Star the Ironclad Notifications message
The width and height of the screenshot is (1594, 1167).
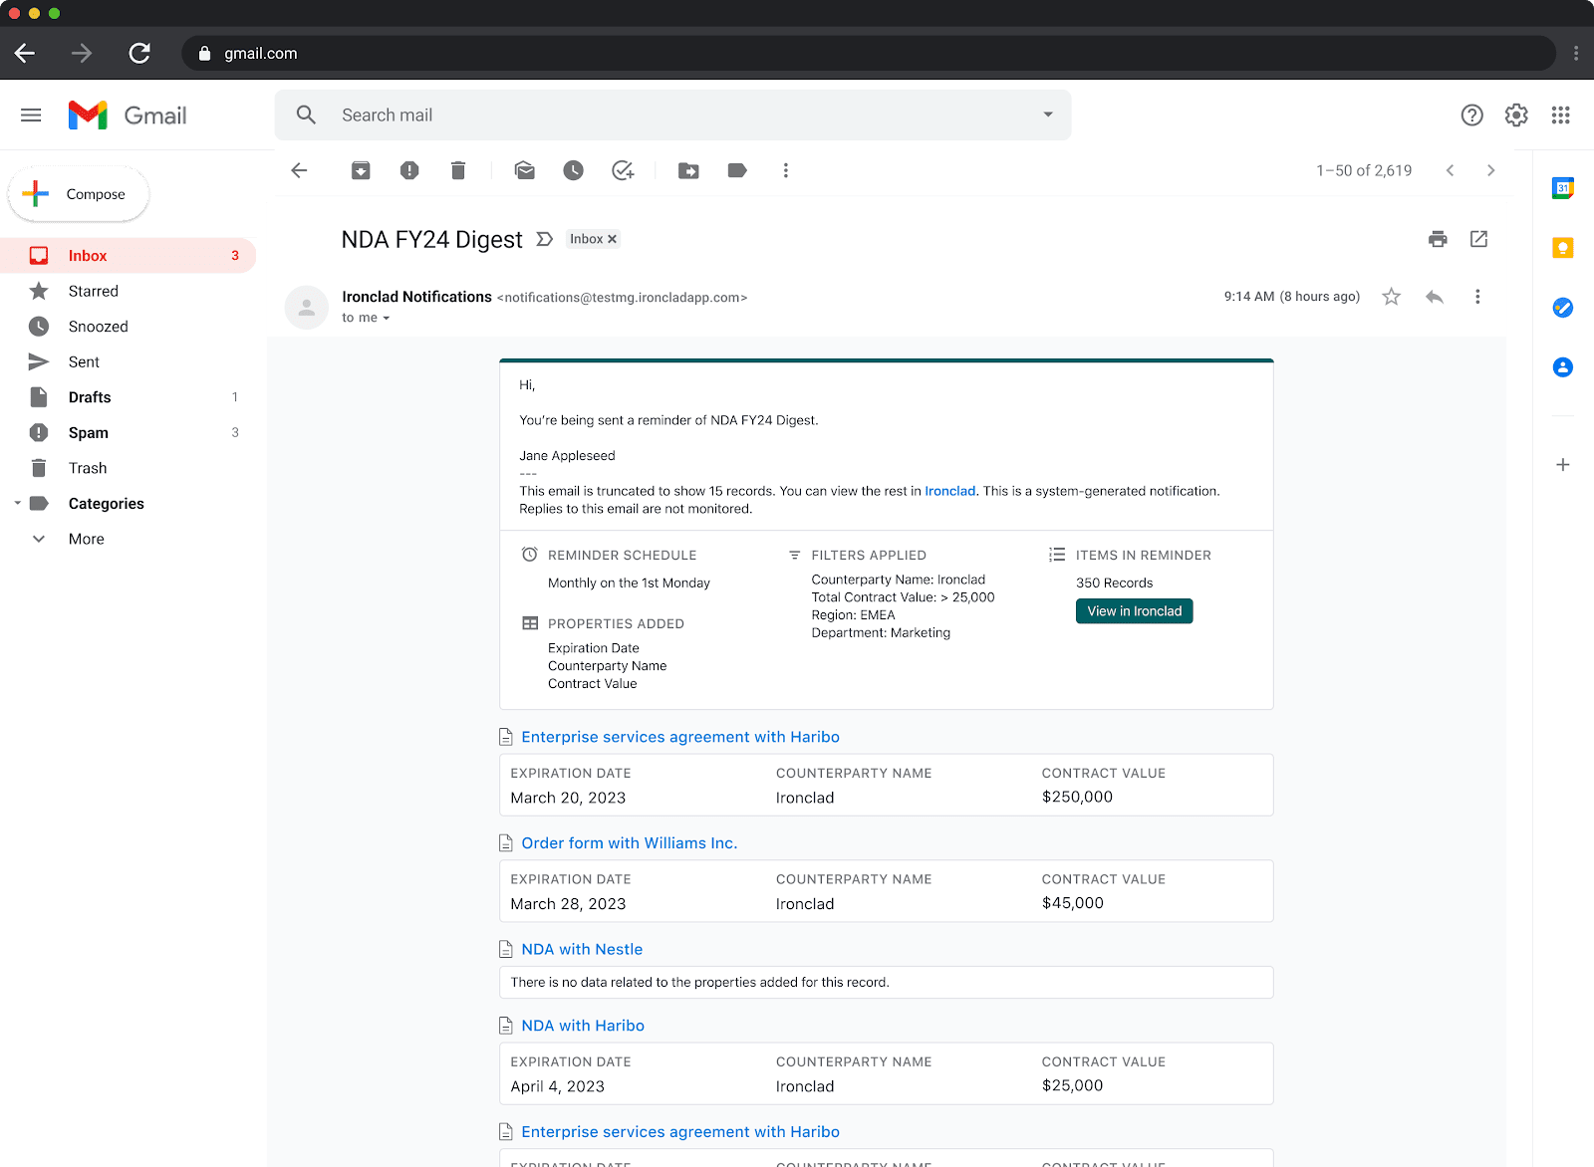[1392, 297]
